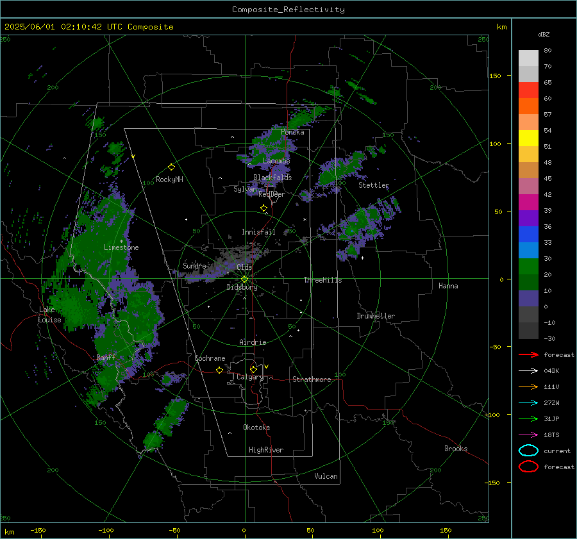Click the Olds label
The image size is (577, 539).
244,267
